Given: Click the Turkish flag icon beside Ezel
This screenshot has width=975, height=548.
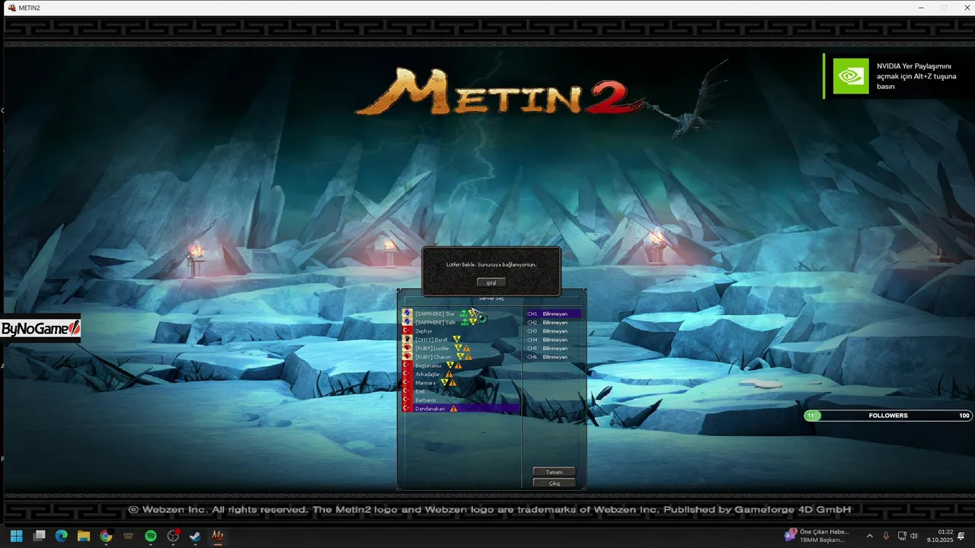Looking at the screenshot, I should click(x=408, y=391).
